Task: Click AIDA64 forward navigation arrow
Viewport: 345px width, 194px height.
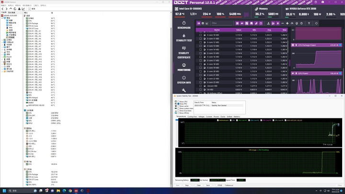Action: pyautogui.click(x=6, y=9)
